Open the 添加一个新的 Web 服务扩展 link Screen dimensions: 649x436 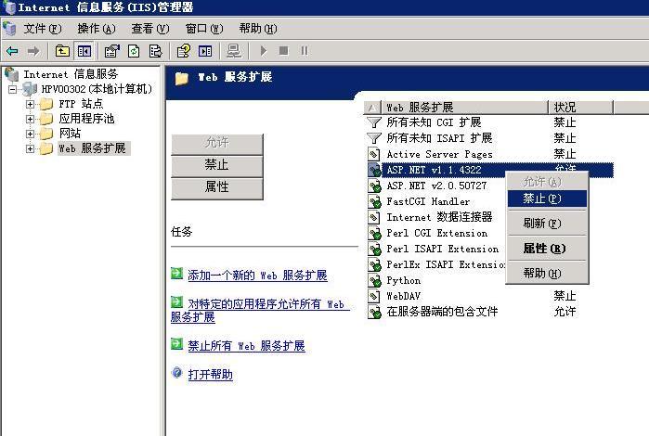(x=257, y=276)
